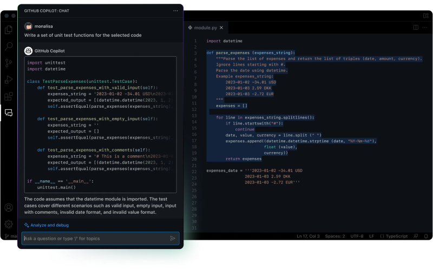Open the Run and Debug view
The width and height of the screenshot is (433, 269).
click(x=9, y=80)
